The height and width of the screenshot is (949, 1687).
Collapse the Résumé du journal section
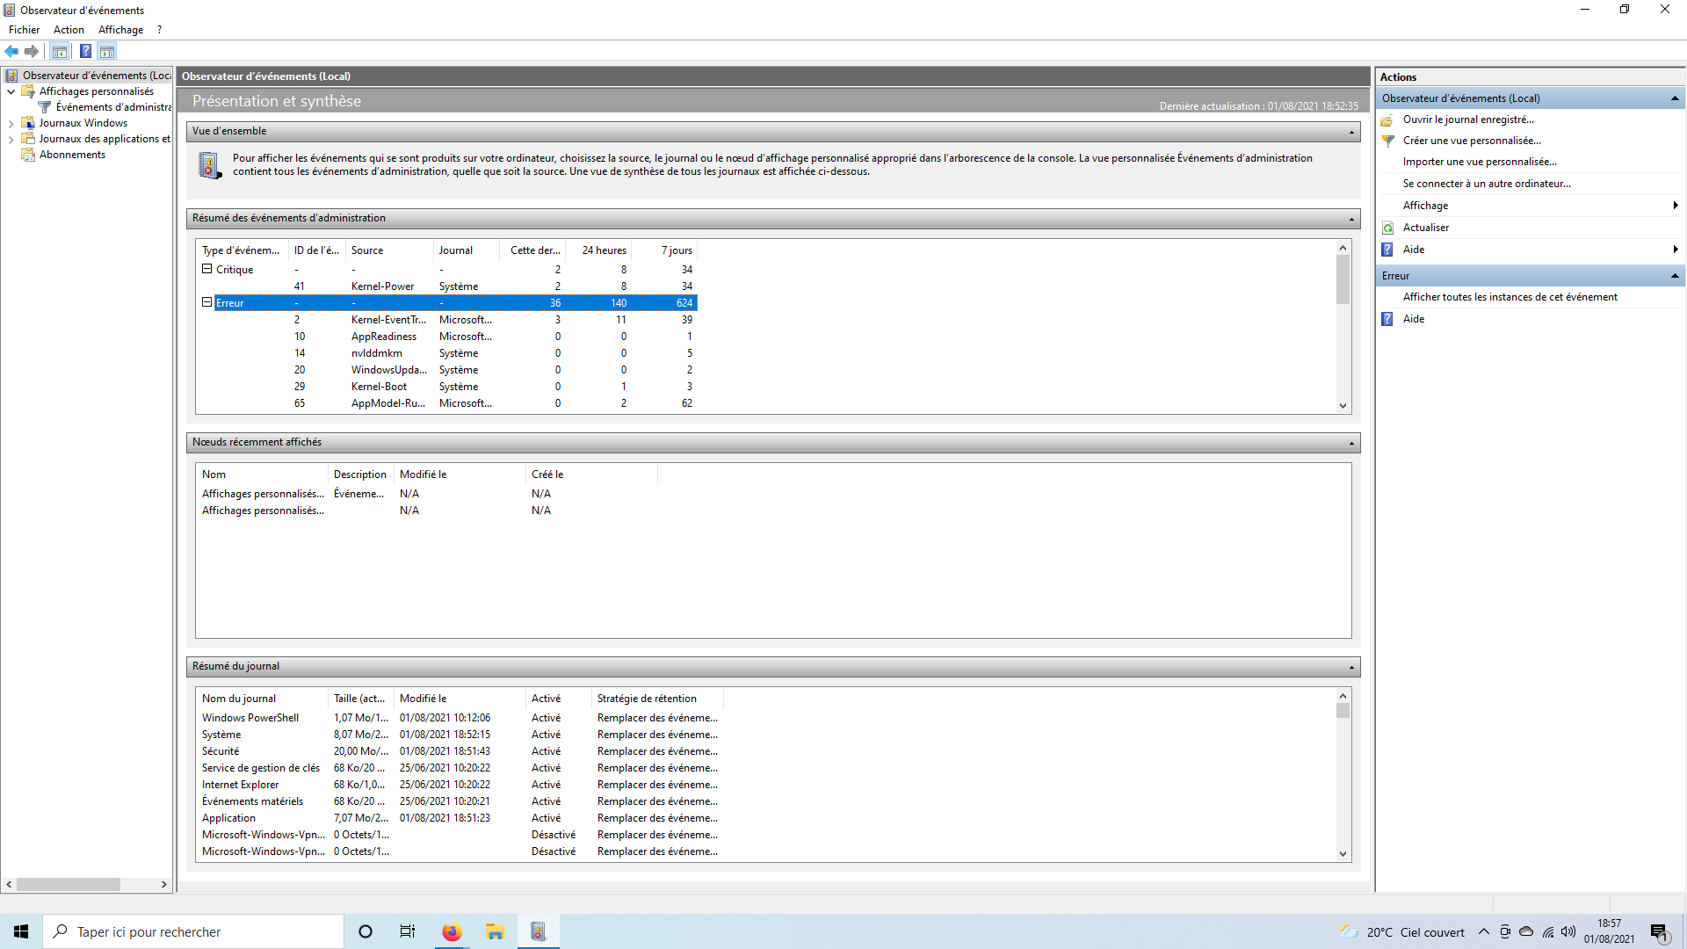coord(1351,667)
